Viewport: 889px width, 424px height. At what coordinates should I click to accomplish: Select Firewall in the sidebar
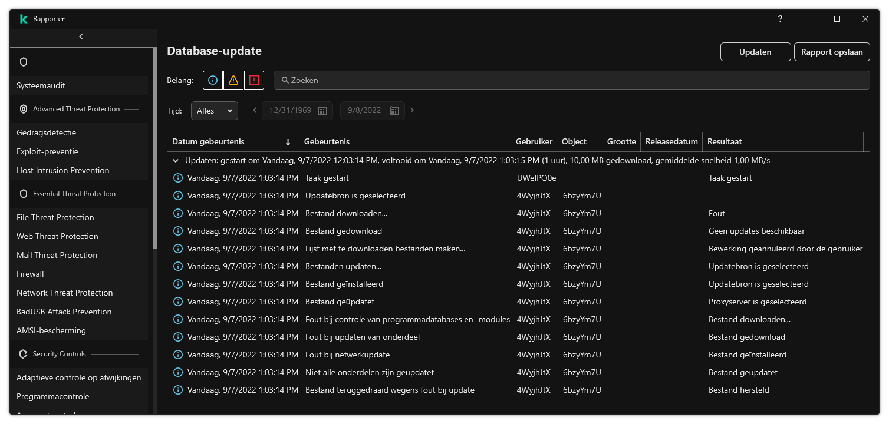pyautogui.click(x=31, y=274)
